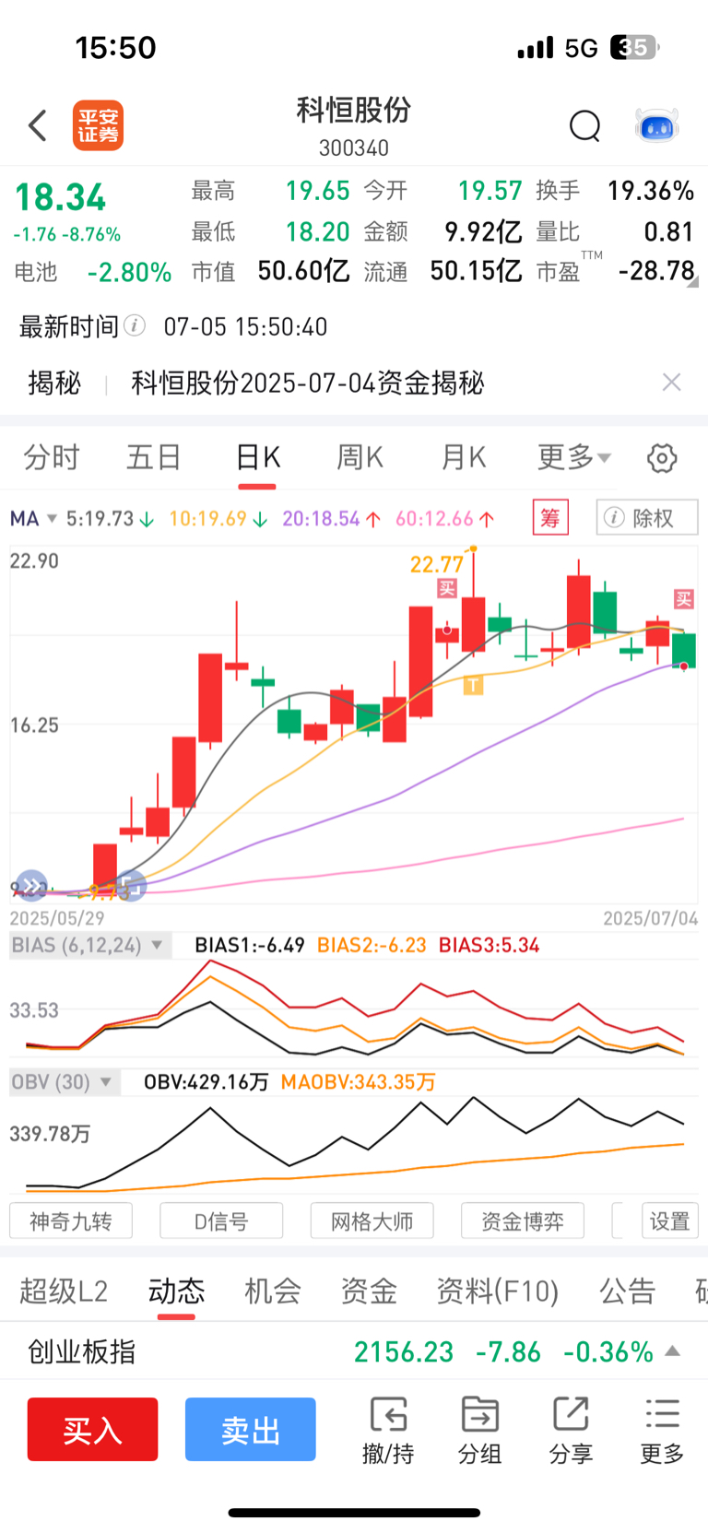Tap the OBV:429.16万 reading
The image size is (708, 1533).
(x=206, y=1081)
